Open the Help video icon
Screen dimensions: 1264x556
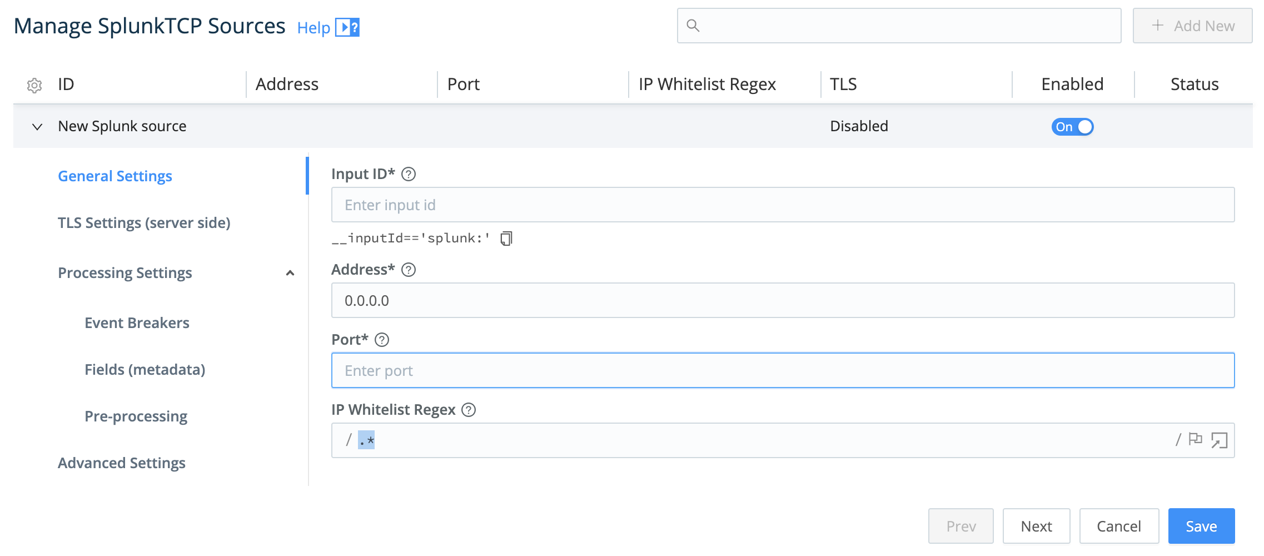(347, 27)
